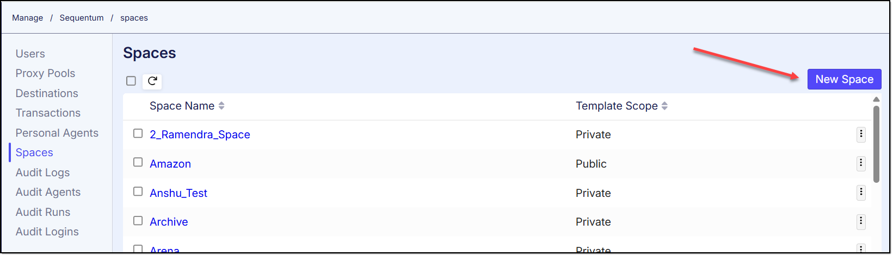Image resolution: width=893 pixels, height=256 pixels.
Task: Click Manage in the breadcrumb
Action: point(27,18)
